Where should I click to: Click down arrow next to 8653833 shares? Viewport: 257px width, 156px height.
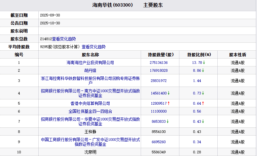click(x=168, y=121)
